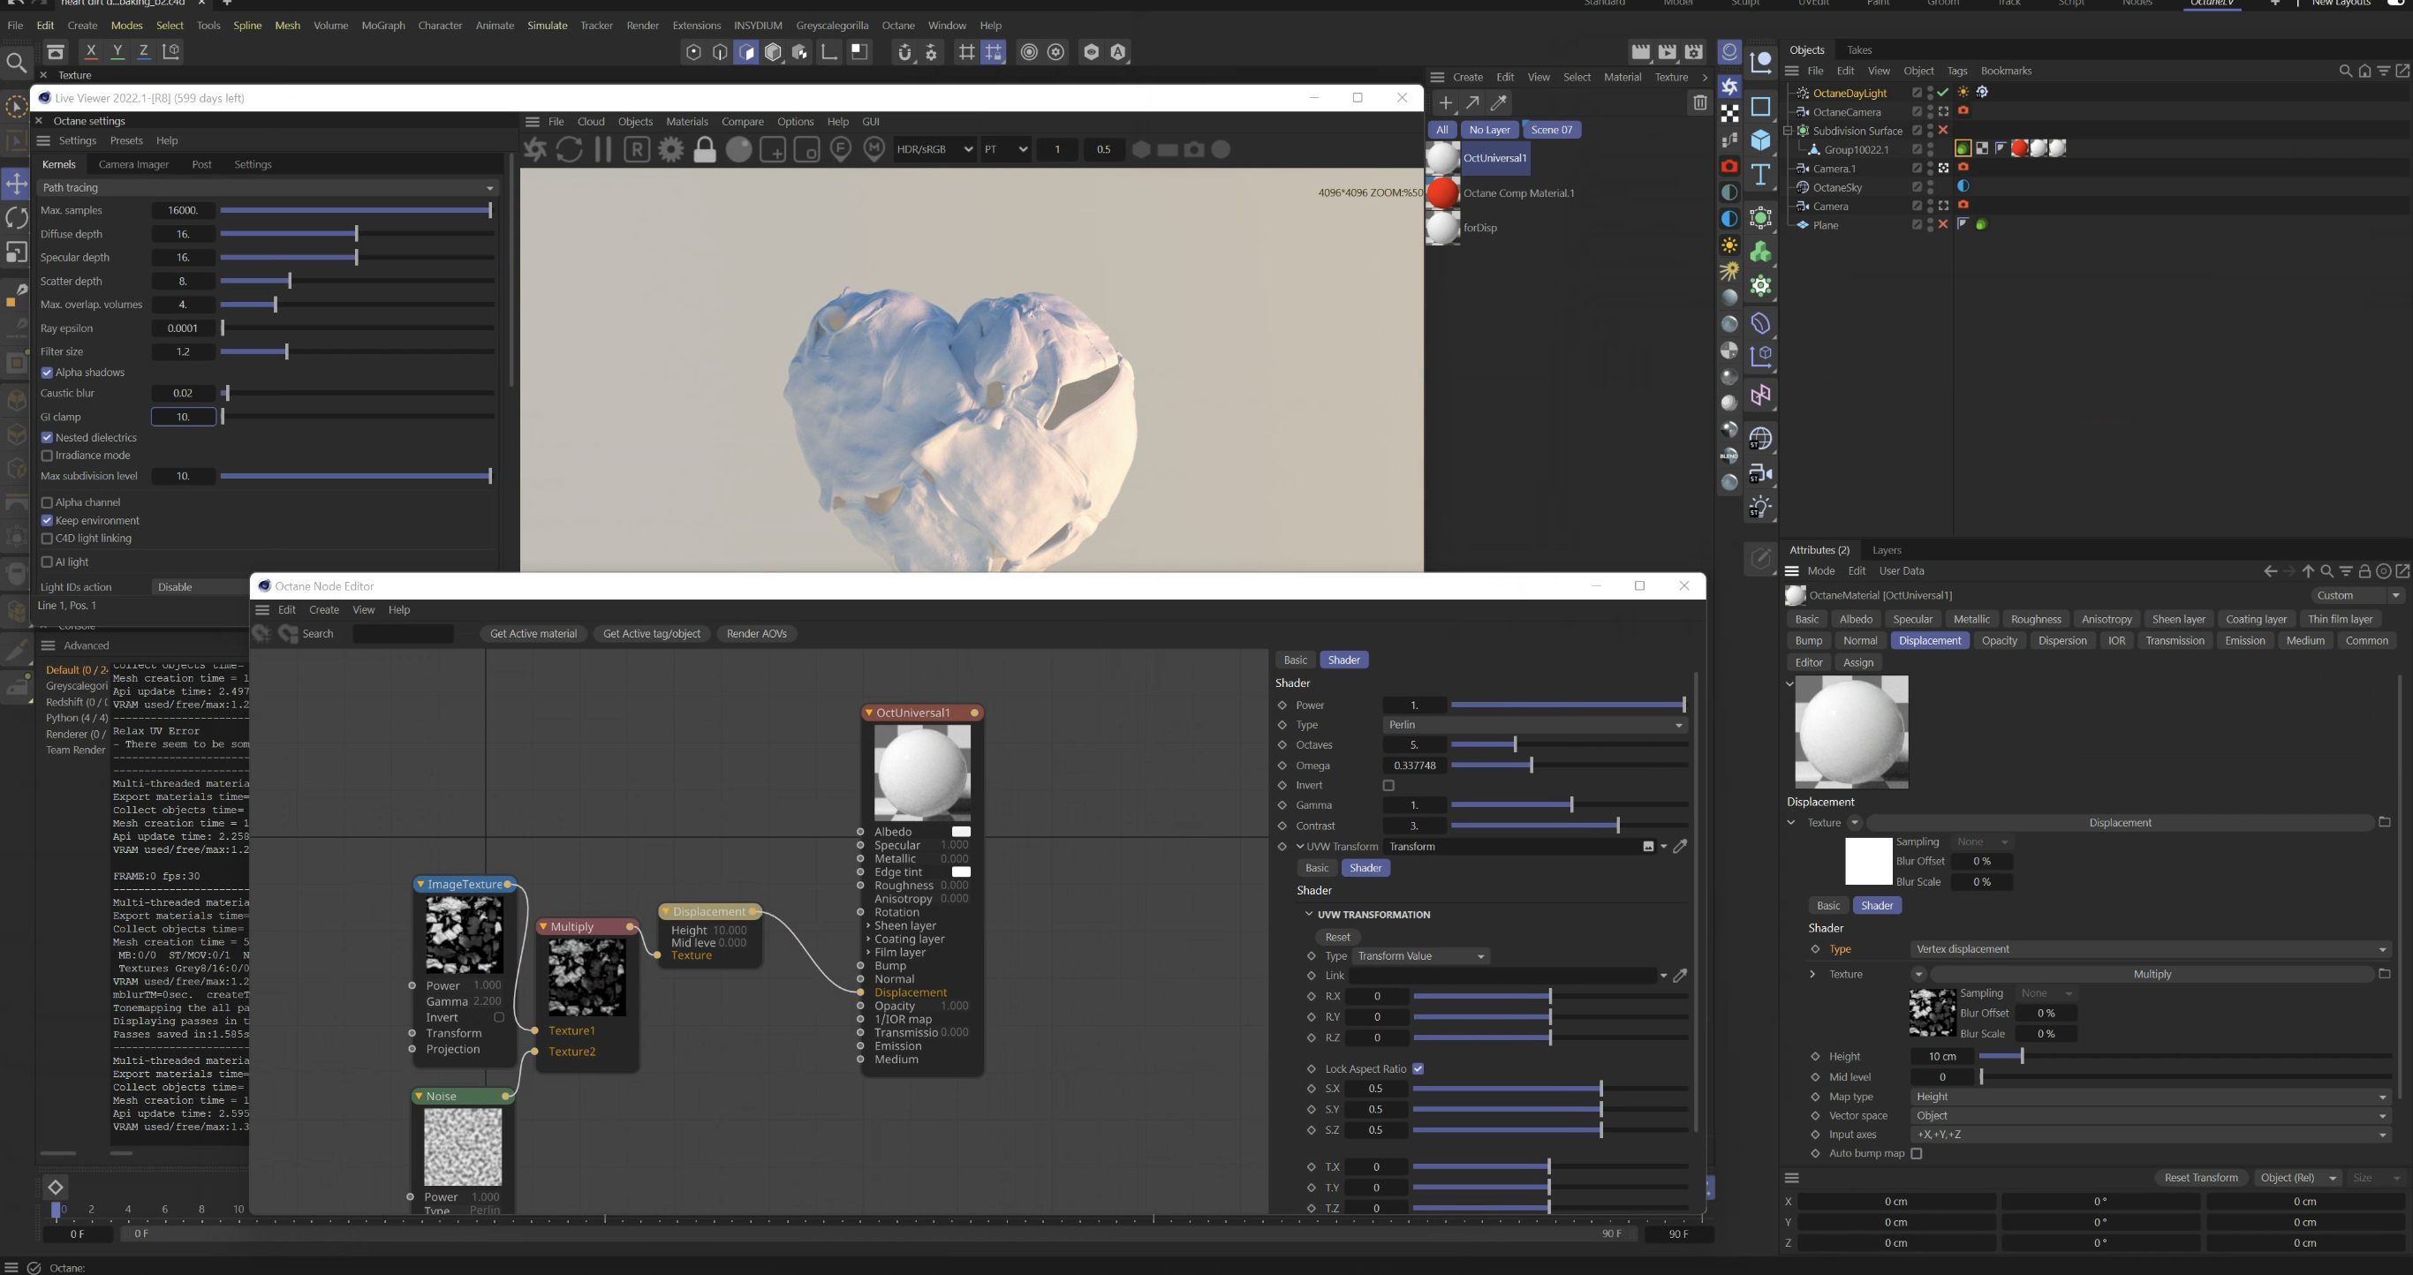The image size is (2413, 1275).
Task: Uncheck Lock Aspect Ratio
Action: tap(1418, 1069)
